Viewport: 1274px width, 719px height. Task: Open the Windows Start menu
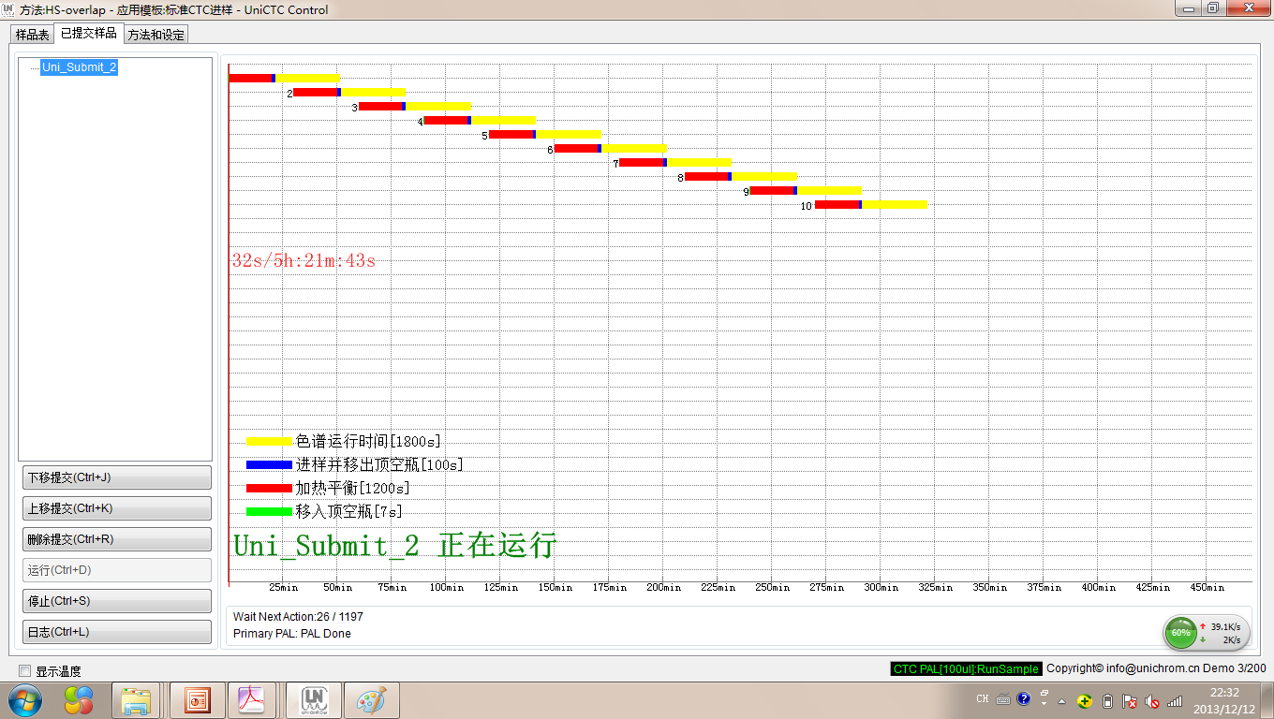23,700
